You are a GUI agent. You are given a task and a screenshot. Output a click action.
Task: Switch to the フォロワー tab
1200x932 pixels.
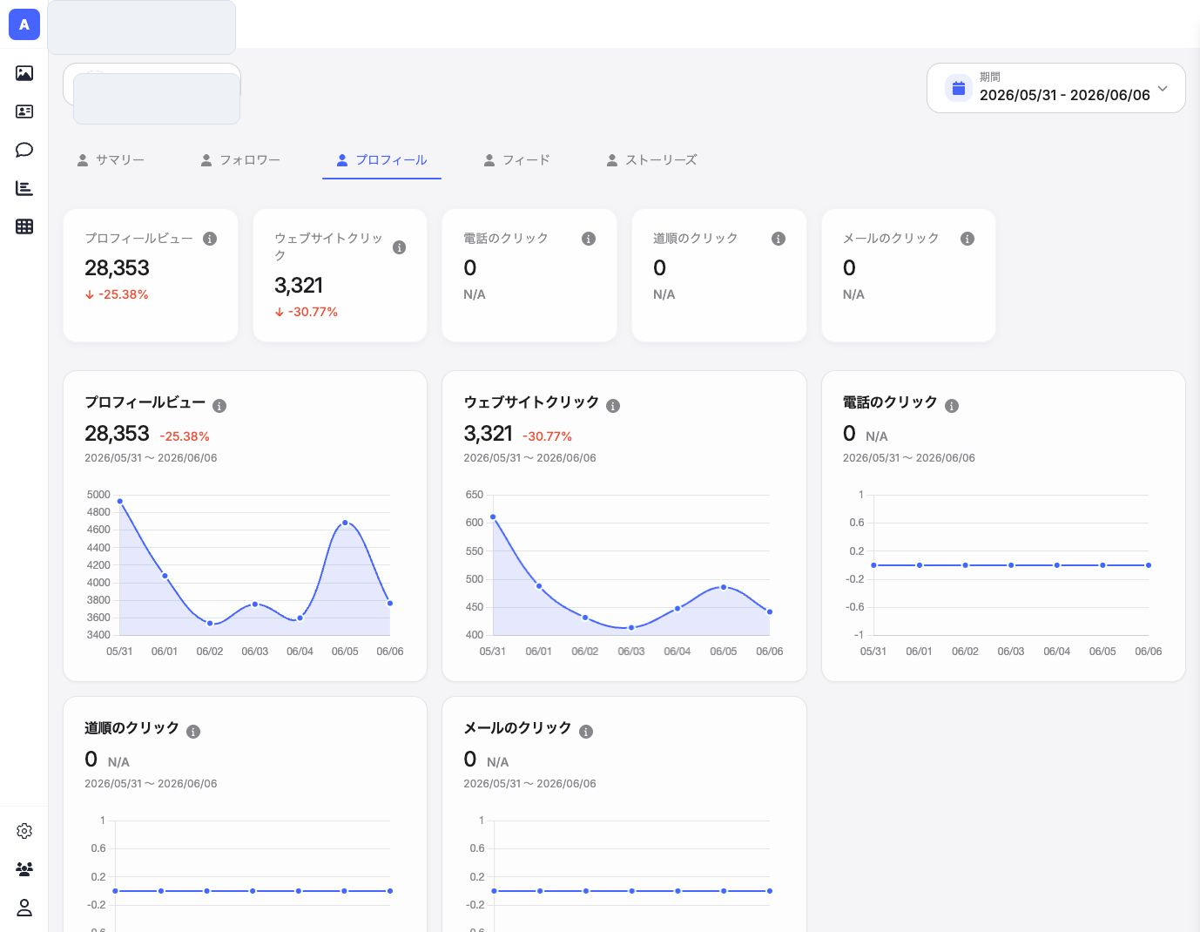(240, 160)
